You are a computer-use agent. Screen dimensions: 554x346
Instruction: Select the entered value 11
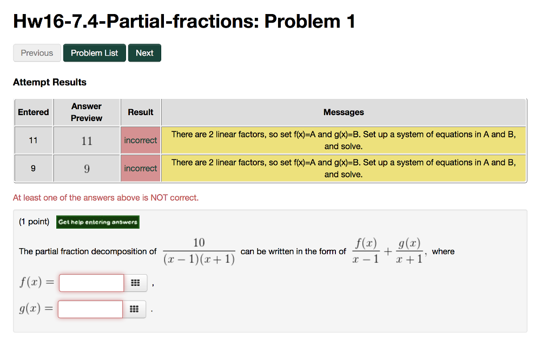[33, 140]
